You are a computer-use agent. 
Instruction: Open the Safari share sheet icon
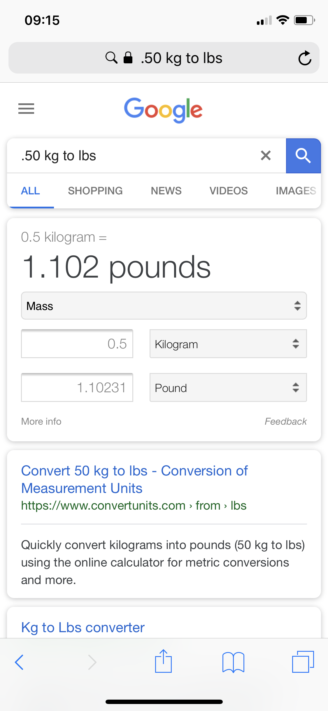pos(163,661)
